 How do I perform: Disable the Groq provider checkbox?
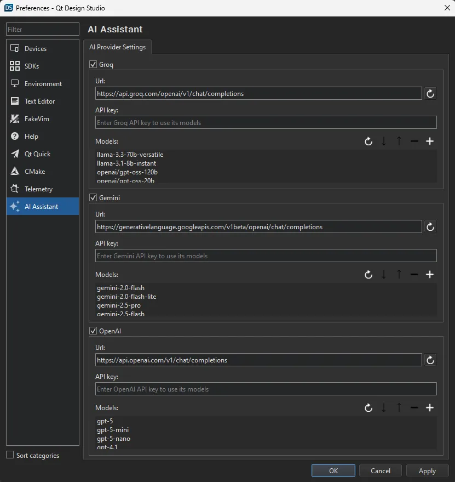(x=93, y=65)
